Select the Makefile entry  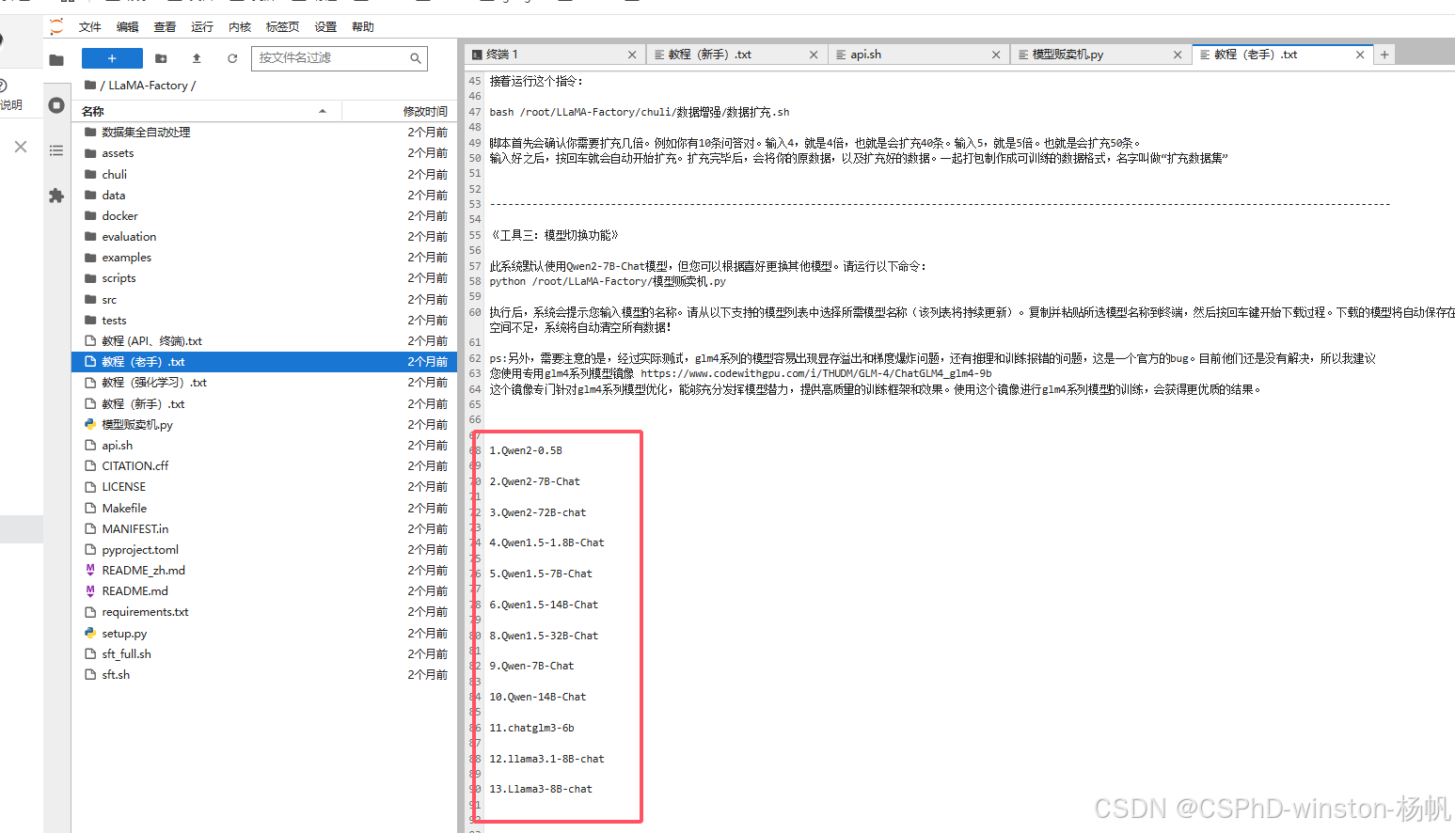click(x=264, y=508)
